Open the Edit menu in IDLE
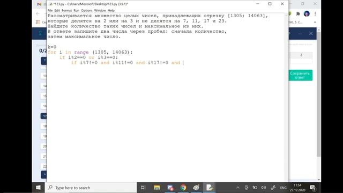Image resolution: width=343 pixels, height=193 pixels. [57, 10]
